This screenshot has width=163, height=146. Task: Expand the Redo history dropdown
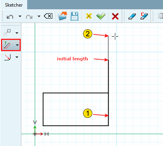(x=39, y=16)
